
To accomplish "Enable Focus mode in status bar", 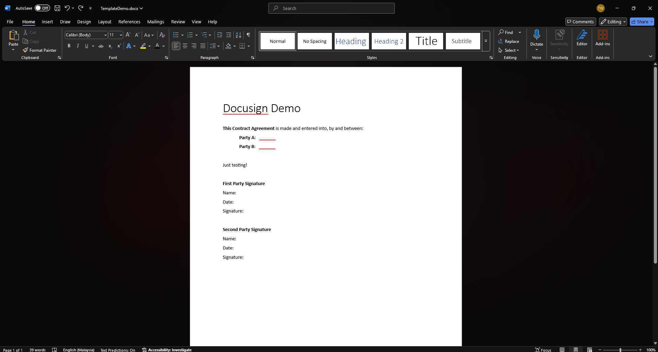I will point(543,350).
